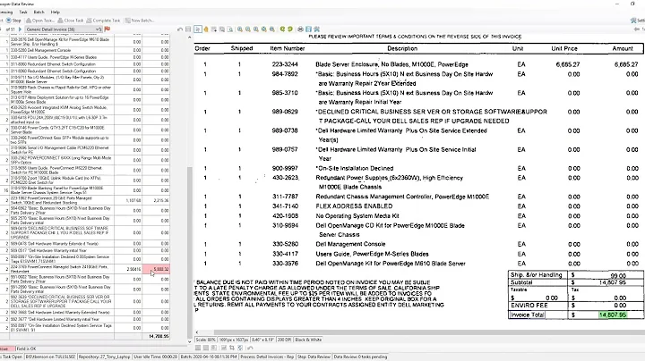This screenshot has width=645, height=361.
Task: Click Complete Task toolbar button
Action: 104,20
